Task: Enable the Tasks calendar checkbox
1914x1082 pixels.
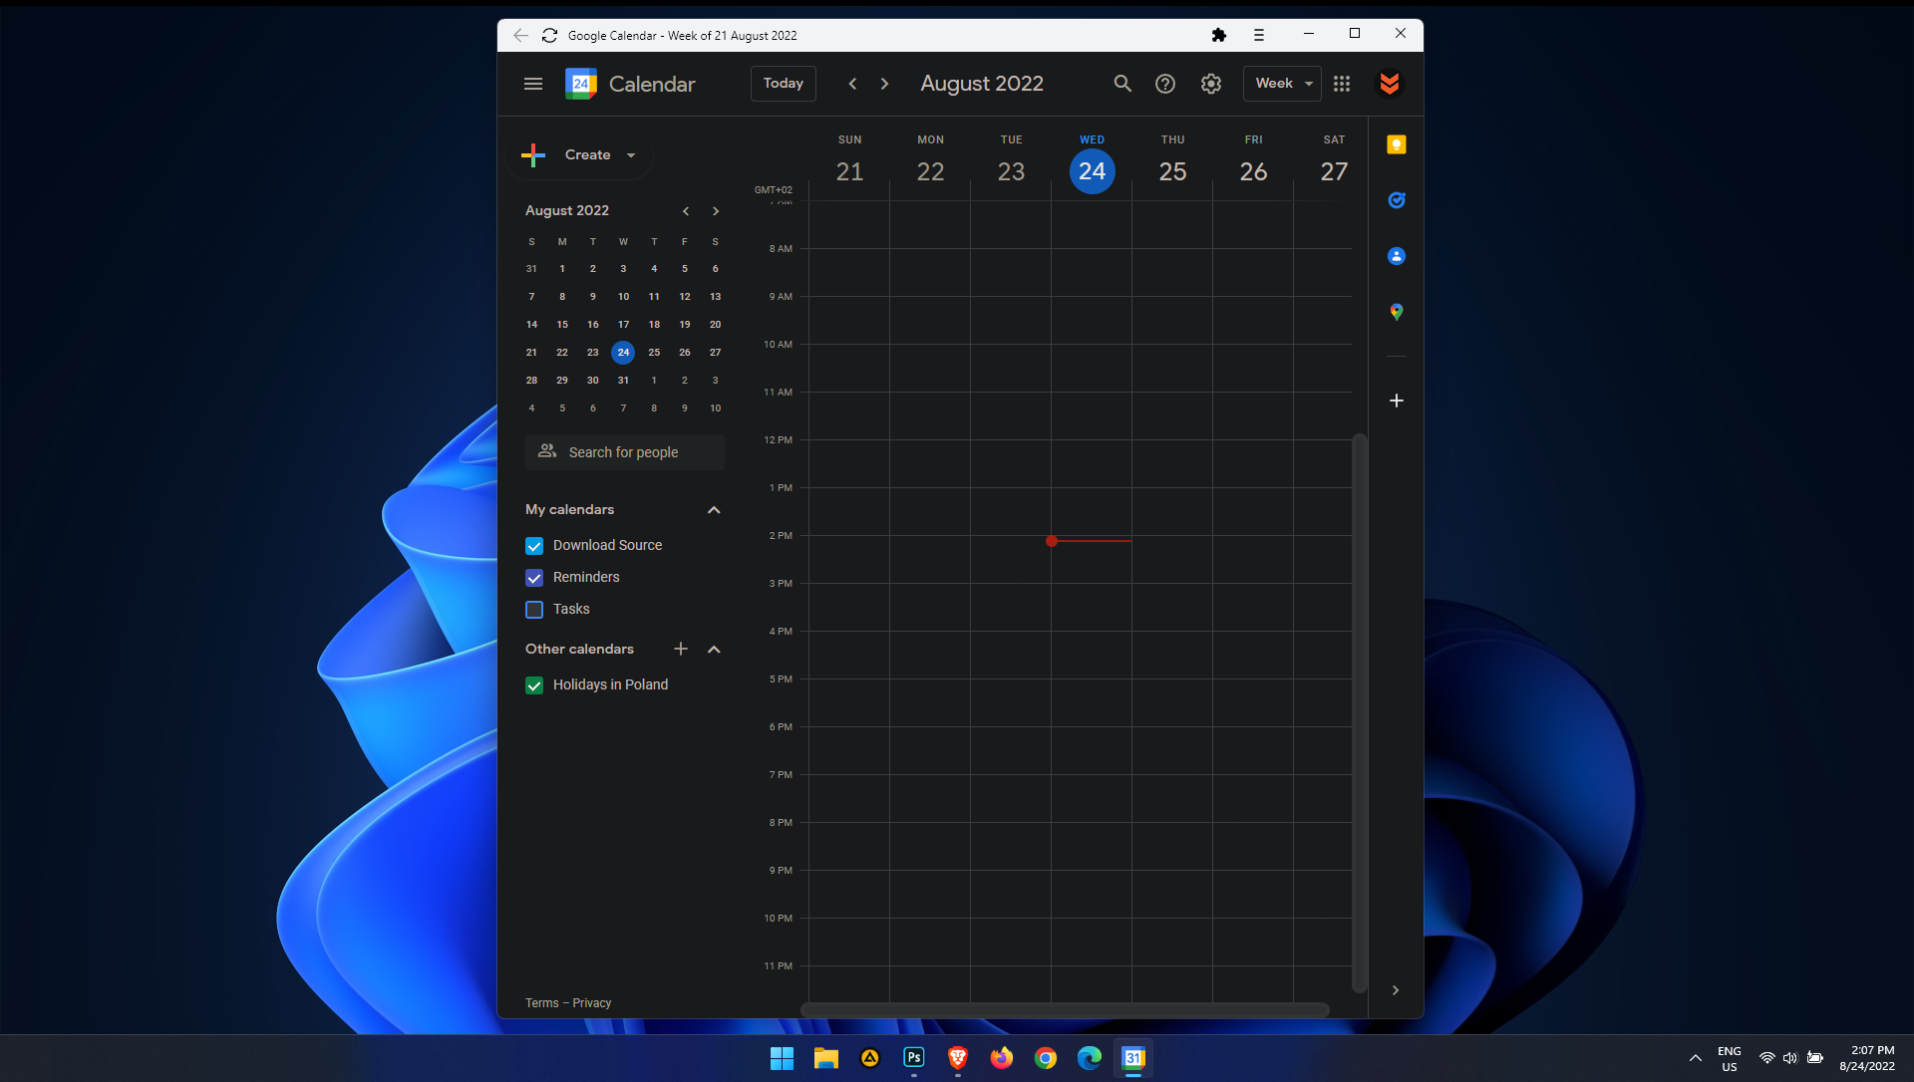Action: click(534, 610)
